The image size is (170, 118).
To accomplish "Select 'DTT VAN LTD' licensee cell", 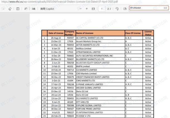I will click(x=100, y=102).
